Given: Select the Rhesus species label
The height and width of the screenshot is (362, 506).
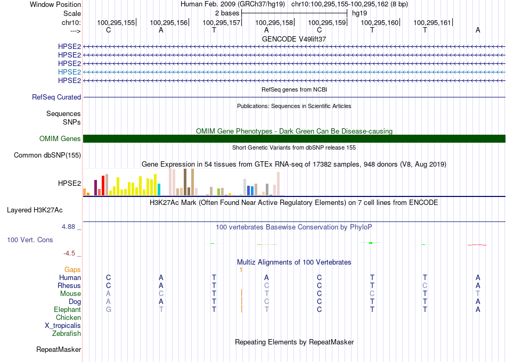Looking at the screenshot, I should [69, 285].
